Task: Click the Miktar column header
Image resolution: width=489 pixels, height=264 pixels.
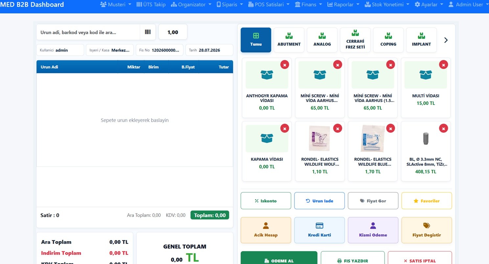Action: (x=134, y=67)
